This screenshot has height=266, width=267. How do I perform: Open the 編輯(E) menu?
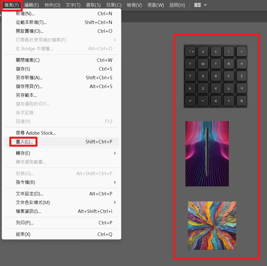pos(32,5)
